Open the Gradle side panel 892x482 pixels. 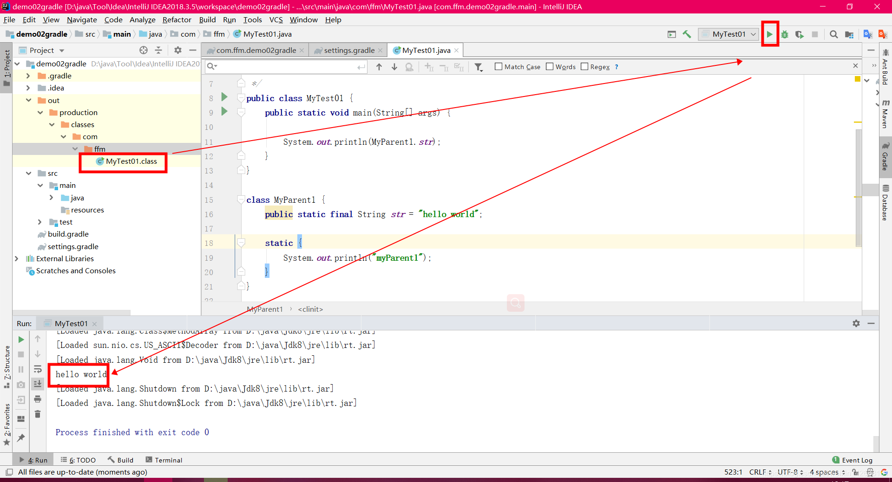(885, 156)
